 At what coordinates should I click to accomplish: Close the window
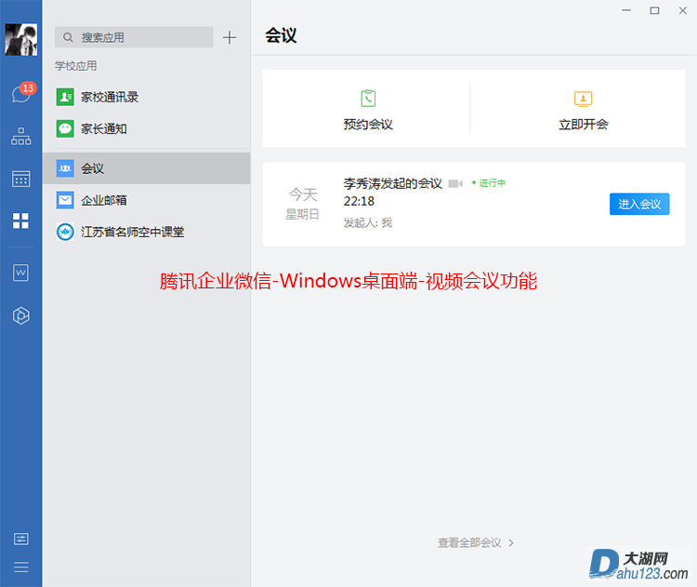pos(683,10)
